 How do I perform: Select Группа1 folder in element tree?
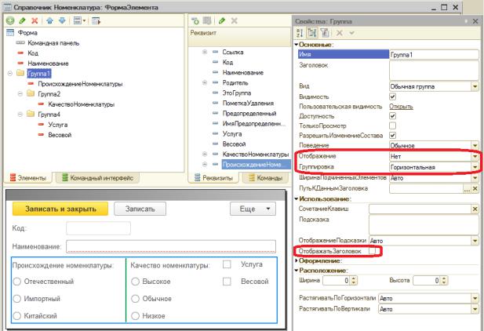pyautogui.click(x=39, y=74)
